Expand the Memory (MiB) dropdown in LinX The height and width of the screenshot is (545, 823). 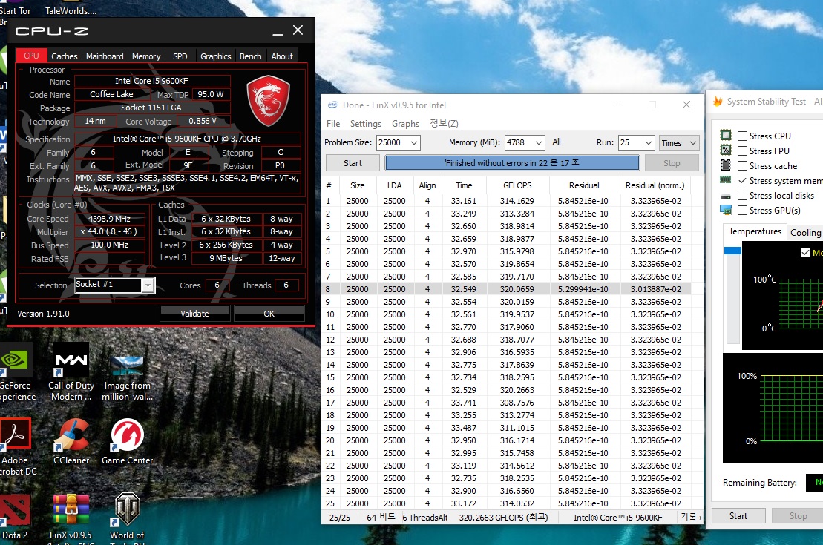[539, 142]
